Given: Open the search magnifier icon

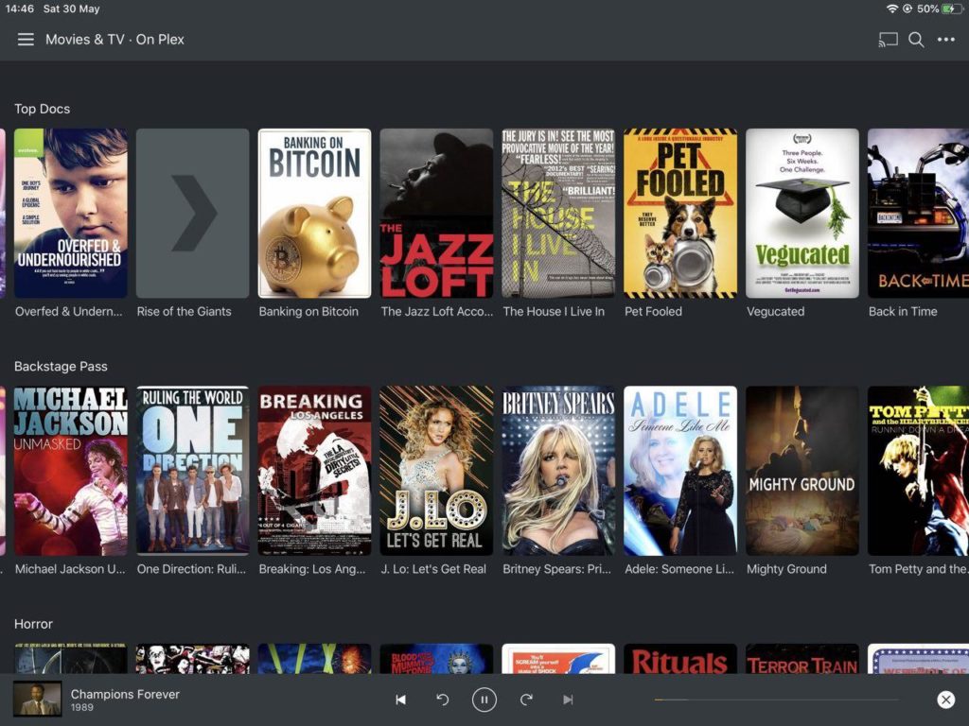Looking at the screenshot, I should click(x=916, y=40).
